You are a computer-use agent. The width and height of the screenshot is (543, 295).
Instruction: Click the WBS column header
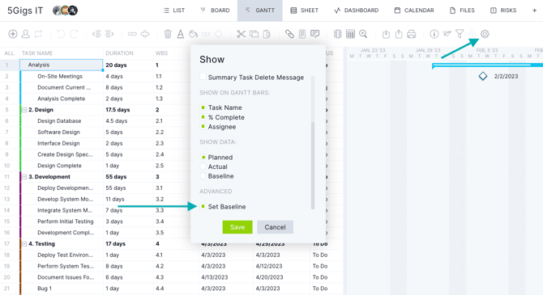[x=162, y=53]
